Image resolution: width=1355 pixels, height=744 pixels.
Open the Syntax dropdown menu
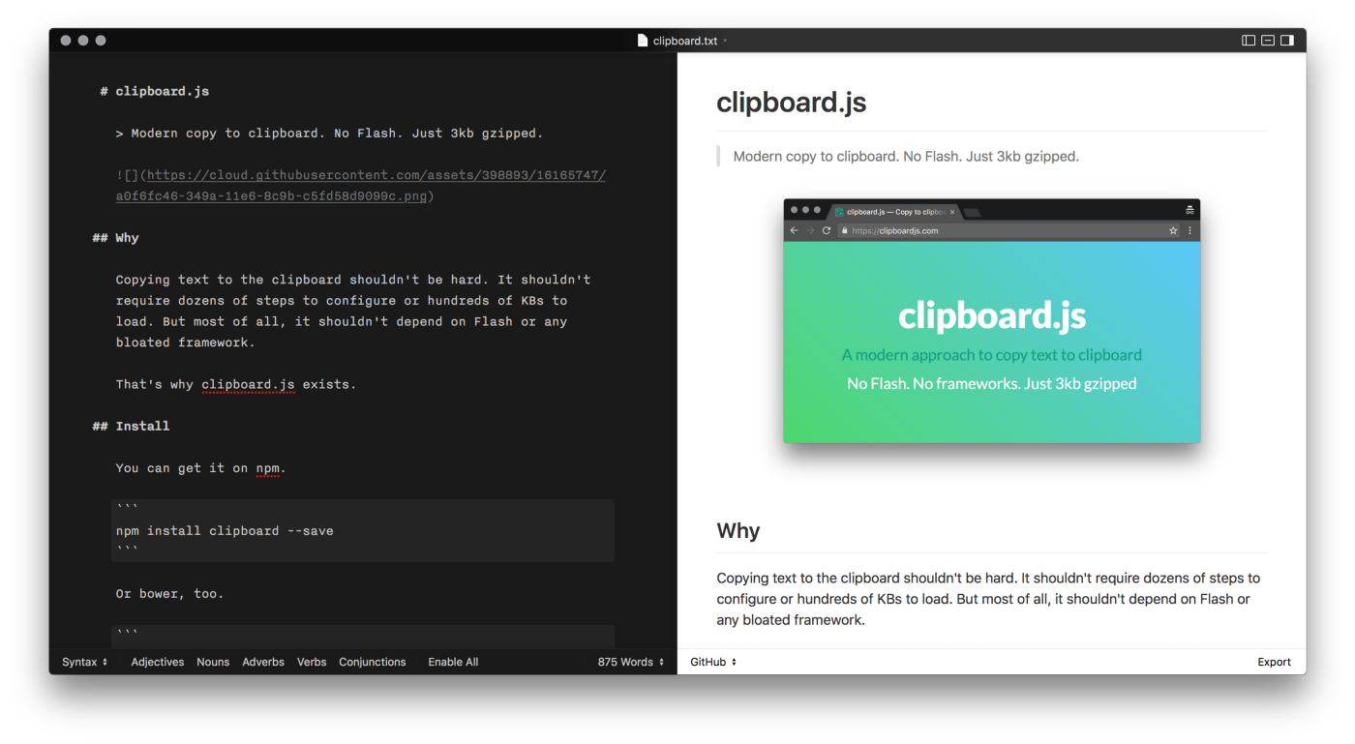pos(85,662)
